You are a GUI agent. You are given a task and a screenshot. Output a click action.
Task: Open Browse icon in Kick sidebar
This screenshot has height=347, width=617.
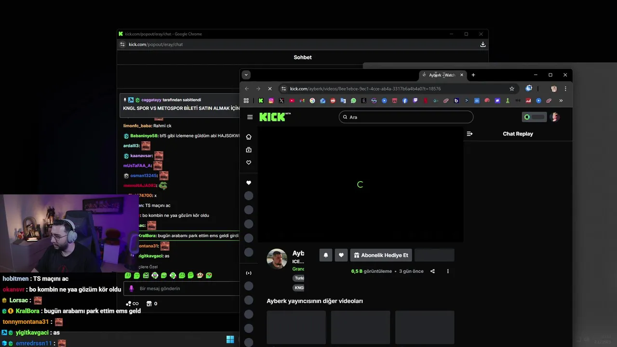pyautogui.click(x=249, y=150)
